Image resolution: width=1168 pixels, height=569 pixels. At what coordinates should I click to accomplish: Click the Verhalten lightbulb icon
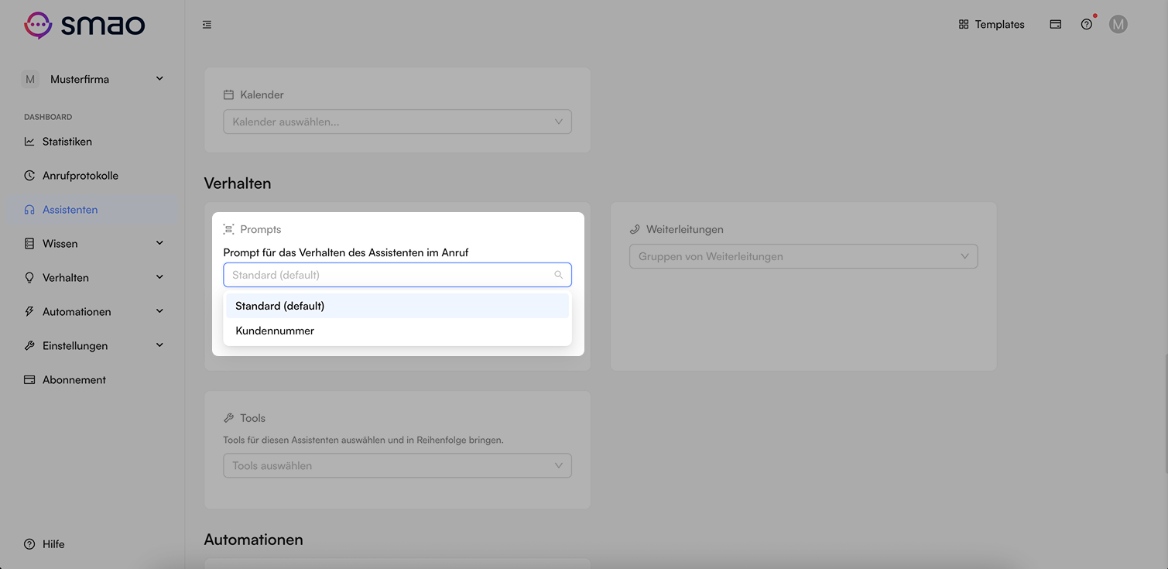(x=29, y=278)
